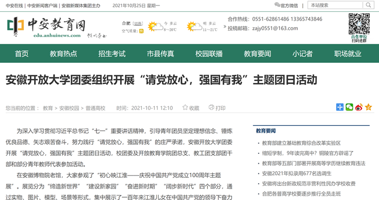The height and width of the screenshot is (200, 379).
Task: Click the 官方微信 text link
Action: [x=289, y=5]
